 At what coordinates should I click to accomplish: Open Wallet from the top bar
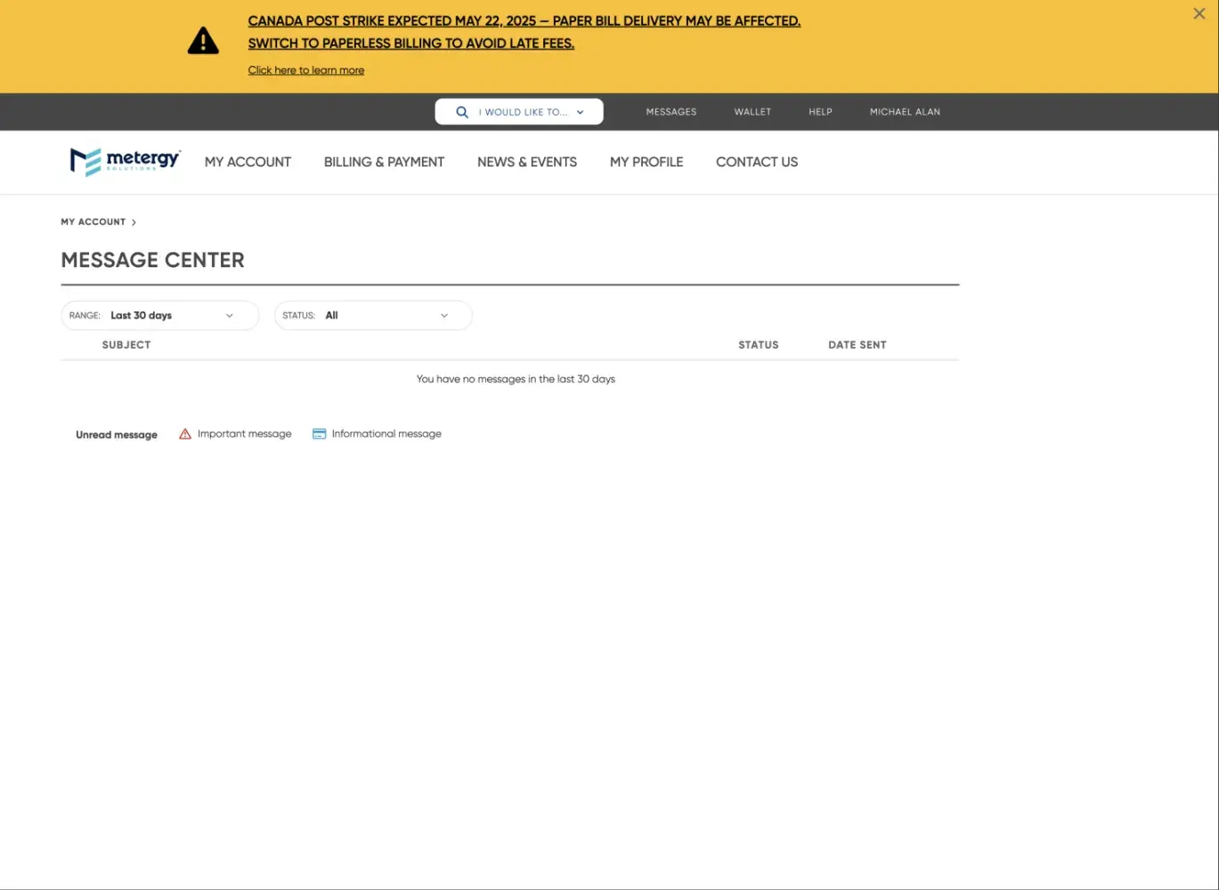752,112
